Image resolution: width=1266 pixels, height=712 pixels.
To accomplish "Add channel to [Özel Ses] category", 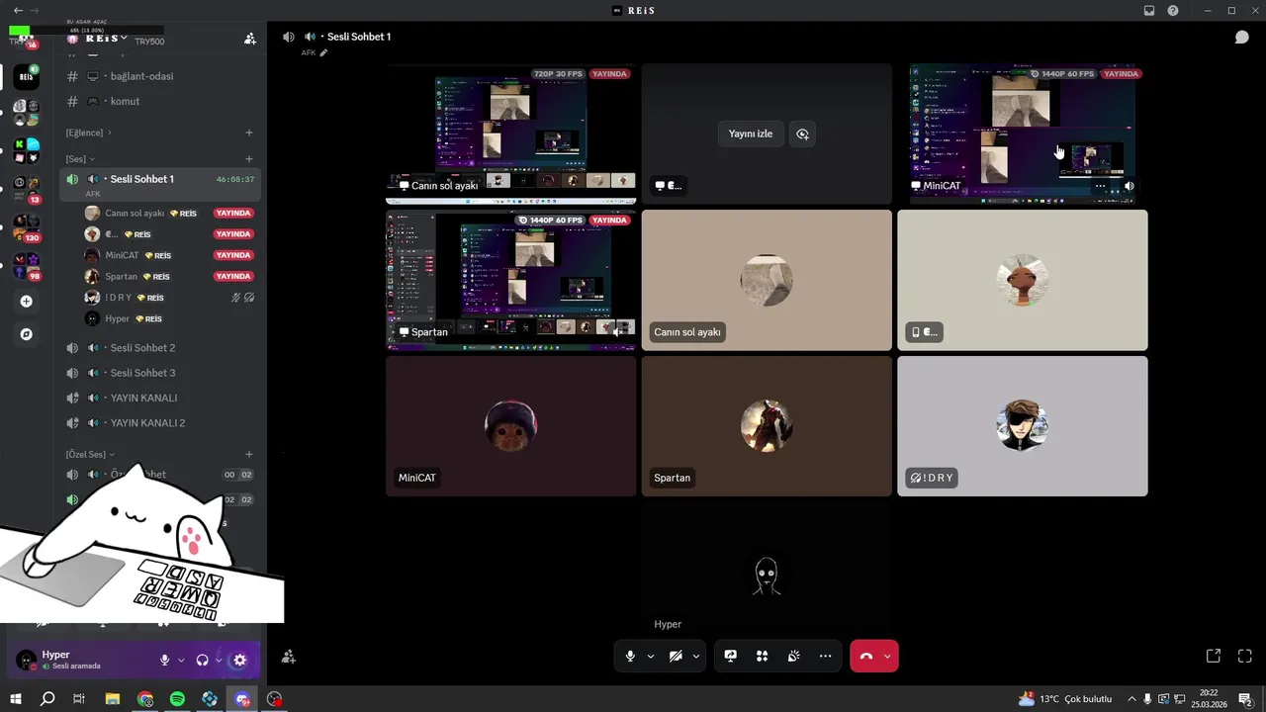I will [x=249, y=454].
